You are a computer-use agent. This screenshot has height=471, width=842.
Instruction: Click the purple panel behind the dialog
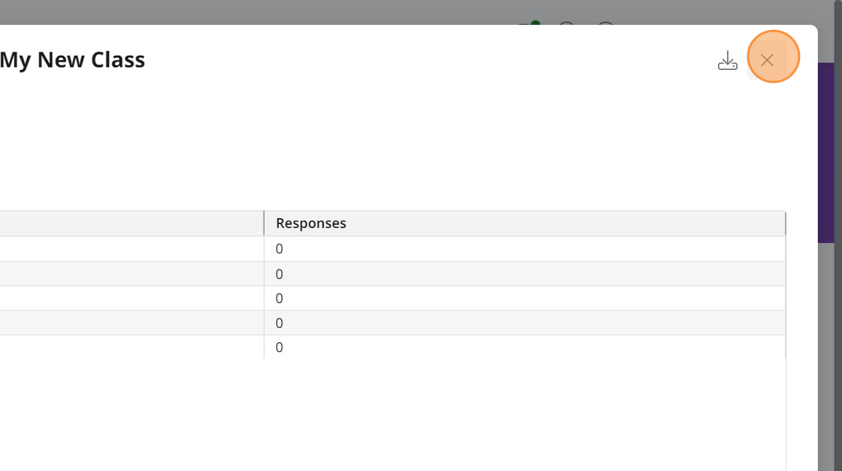[x=826, y=150]
